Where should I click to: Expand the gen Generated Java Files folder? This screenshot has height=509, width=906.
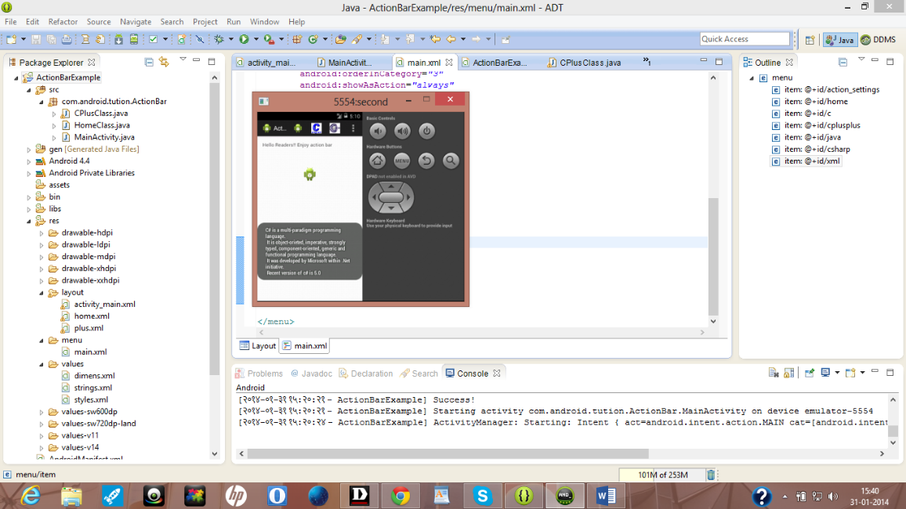(x=29, y=150)
